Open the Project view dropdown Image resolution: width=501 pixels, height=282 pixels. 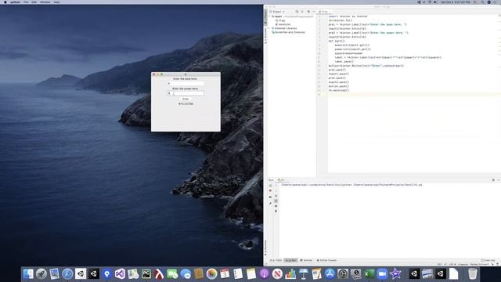276,12
